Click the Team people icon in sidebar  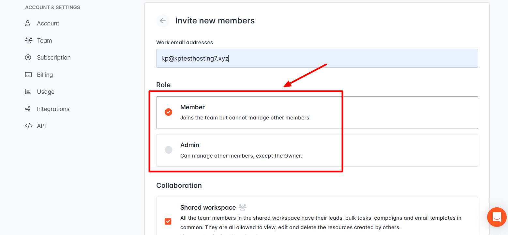click(x=29, y=41)
